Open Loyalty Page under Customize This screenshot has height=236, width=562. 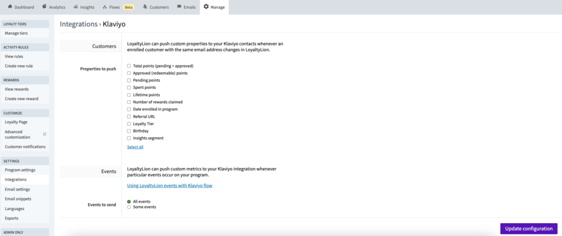click(16, 122)
